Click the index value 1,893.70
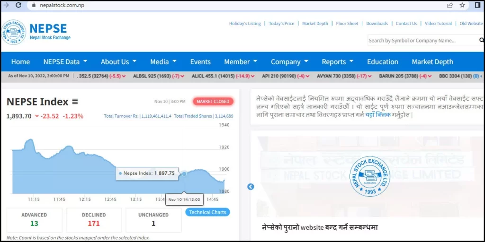 pyautogui.click(x=19, y=116)
